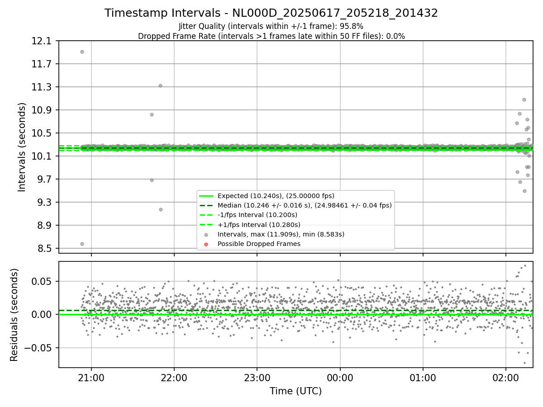Click the "23:00" x-axis tick label
This screenshot has width=543, height=407.
pyautogui.click(x=257, y=379)
